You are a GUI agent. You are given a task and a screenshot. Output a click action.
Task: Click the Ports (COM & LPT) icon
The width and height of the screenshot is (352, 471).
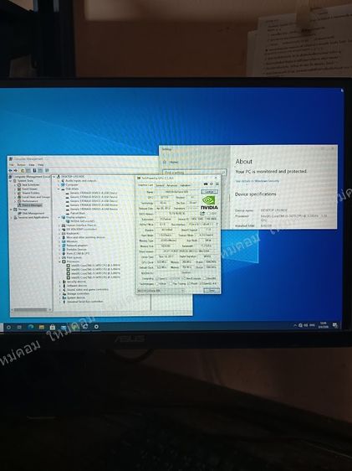[64, 254]
